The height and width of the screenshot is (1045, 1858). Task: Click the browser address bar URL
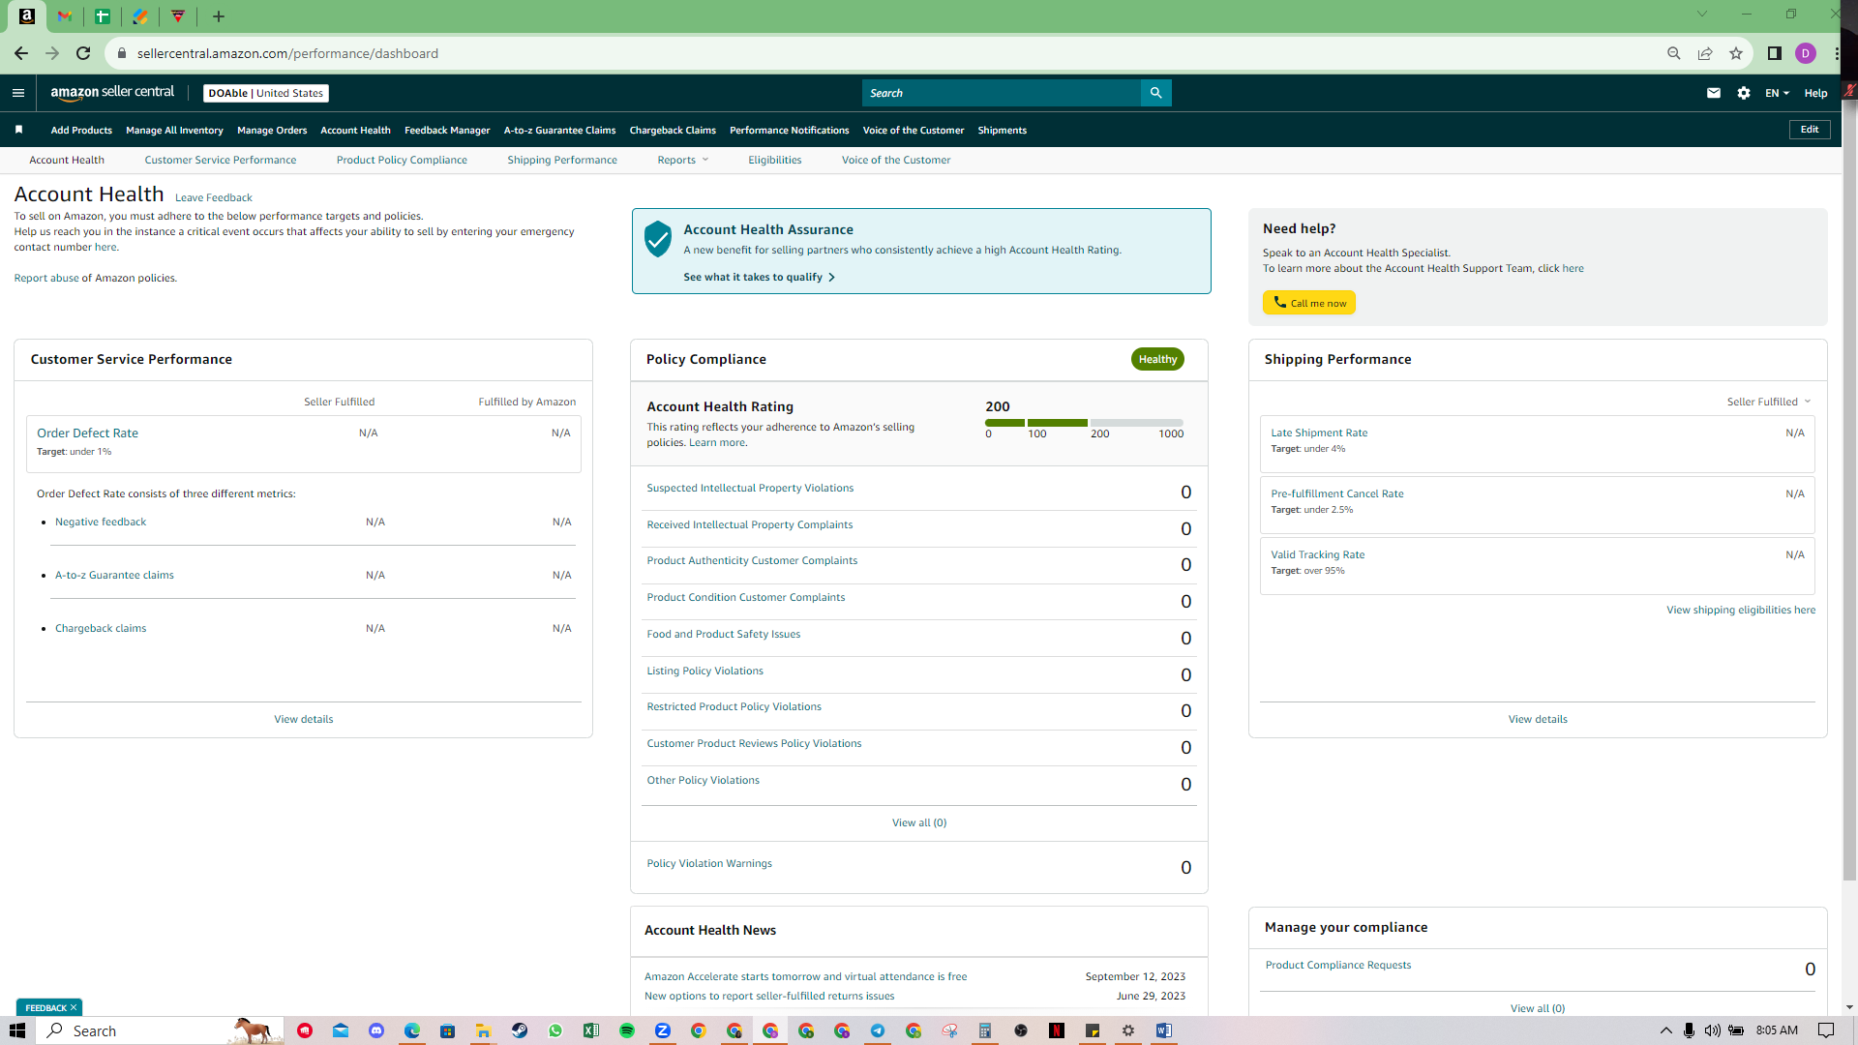click(287, 53)
